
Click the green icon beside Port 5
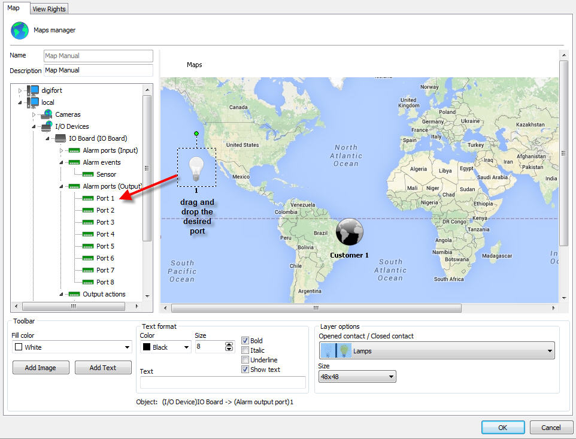pyautogui.click(x=88, y=247)
